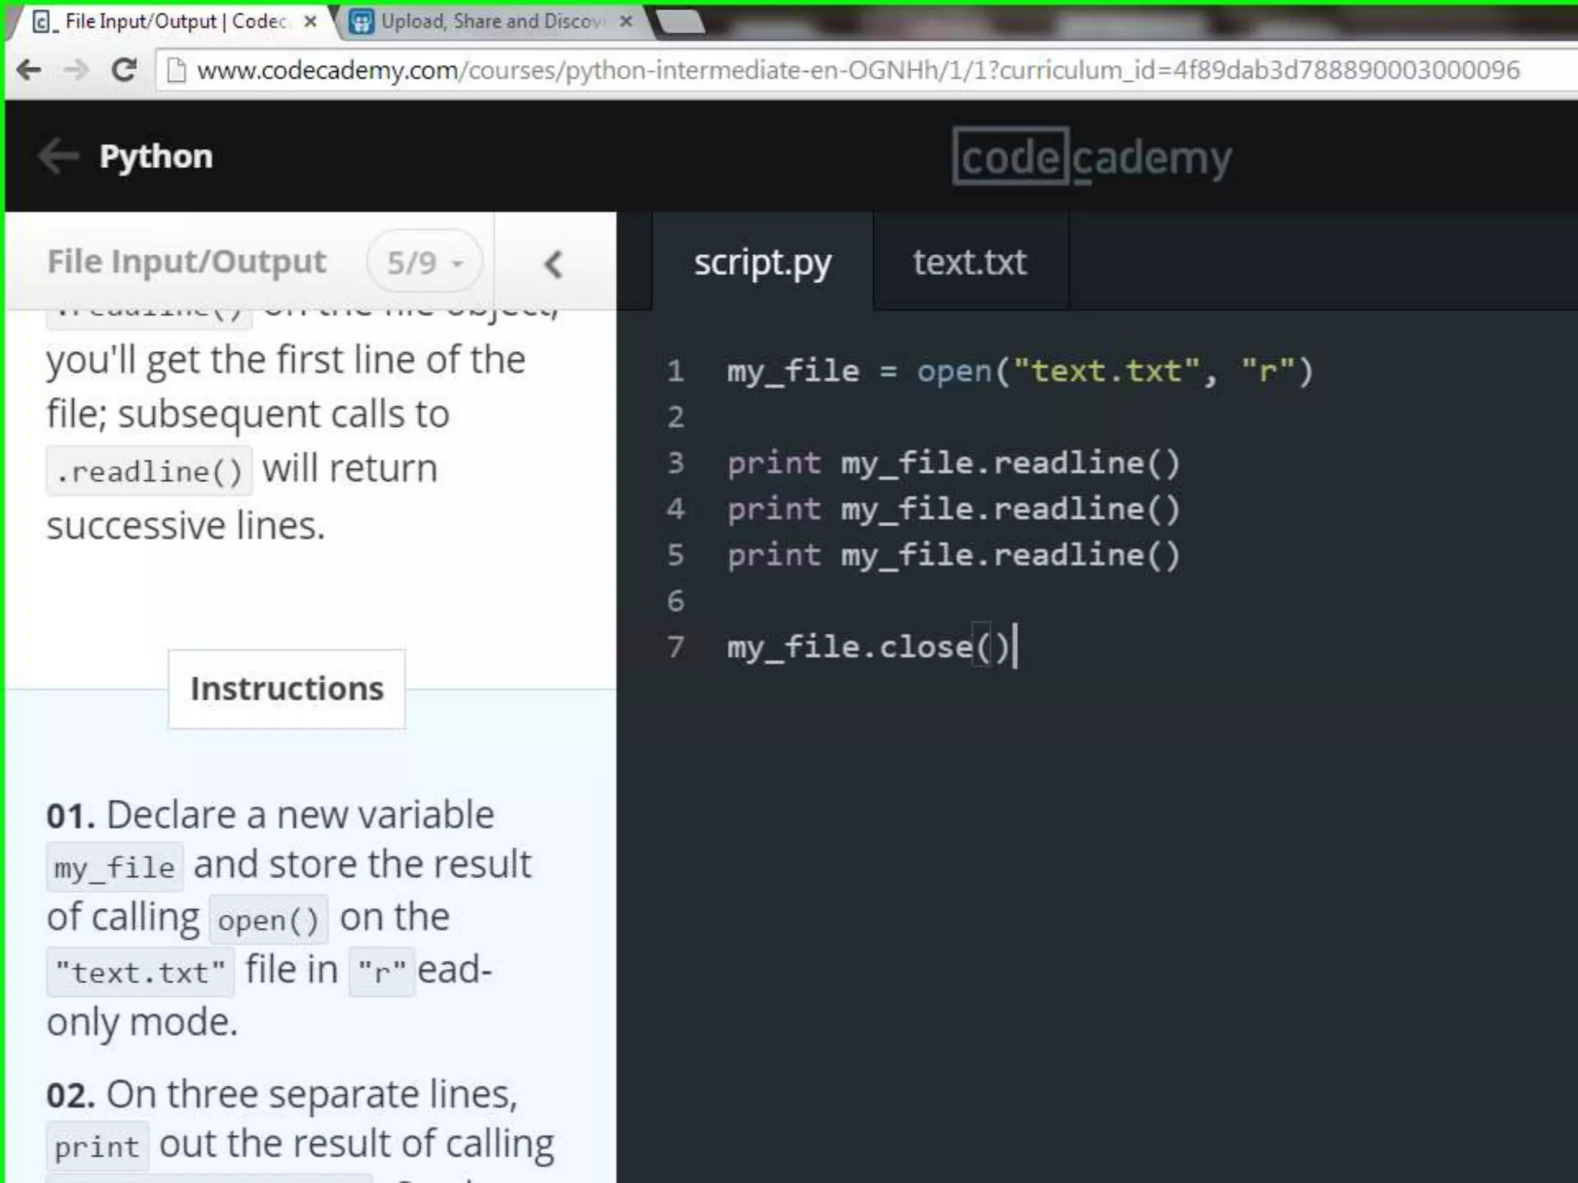The image size is (1578, 1183).
Task: Click the page icon in address bar
Action: tap(176, 71)
